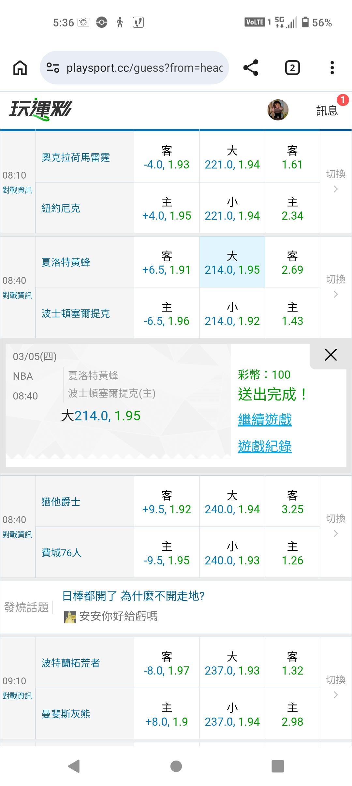This screenshot has width=352, height=786.
Task: Open the user profile avatar
Action: [x=278, y=110]
